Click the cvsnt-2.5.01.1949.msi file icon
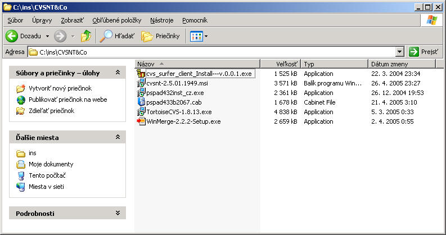The height and width of the screenshot is (235, 446). tap(141, 83)
